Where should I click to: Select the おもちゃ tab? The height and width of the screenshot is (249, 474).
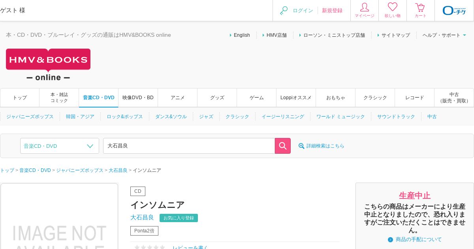point(336,98)
